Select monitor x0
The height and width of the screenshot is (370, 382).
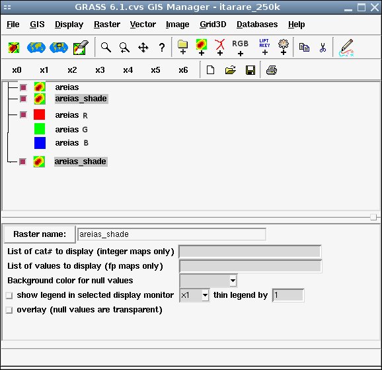click(x=17, y=70)
